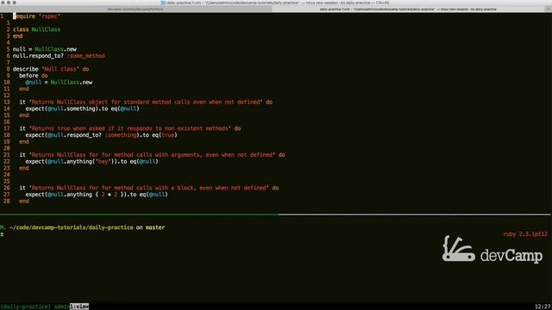This screenshot has height=310, width=552.
Task: Click 'expect(@null.something).to eq(@null)' line
Action: pos(83,108)
